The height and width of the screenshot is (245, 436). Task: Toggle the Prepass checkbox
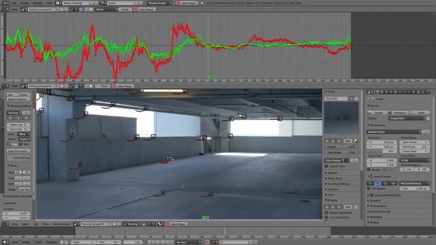[x=9, y=144]
